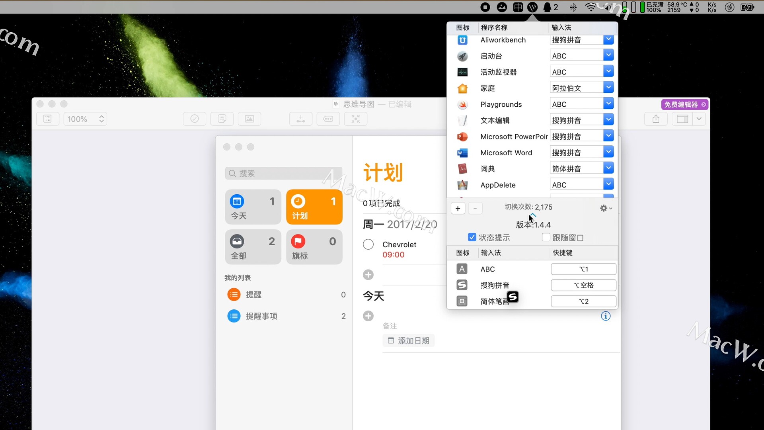Open the gear settings menu in popover
Viewport: 764px width, 430px height.
tap(606, 208)
